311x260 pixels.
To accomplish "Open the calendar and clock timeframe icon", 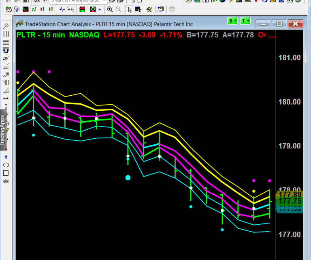I will (9, 9).
